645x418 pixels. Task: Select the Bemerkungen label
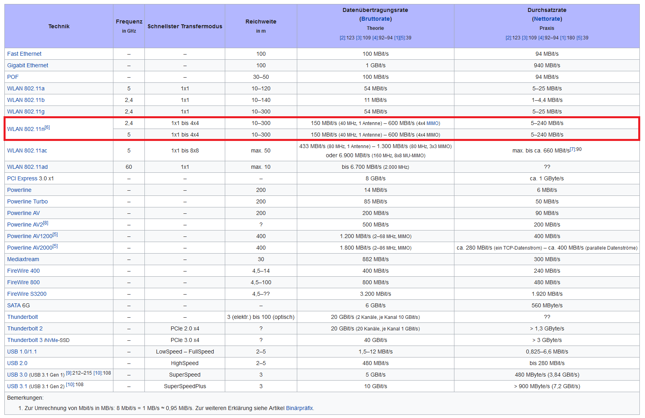pos(25,398)
